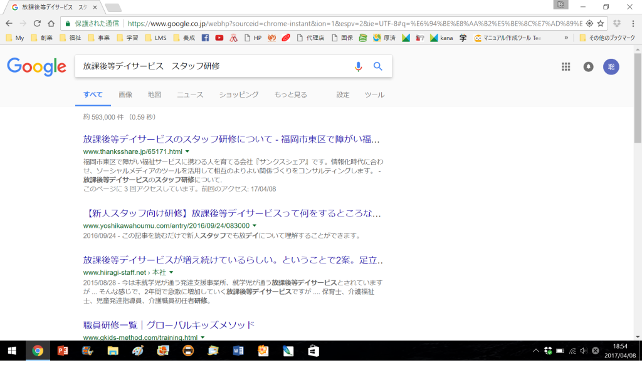
Task: Go back to the previous page
Action: click(9, 24)
